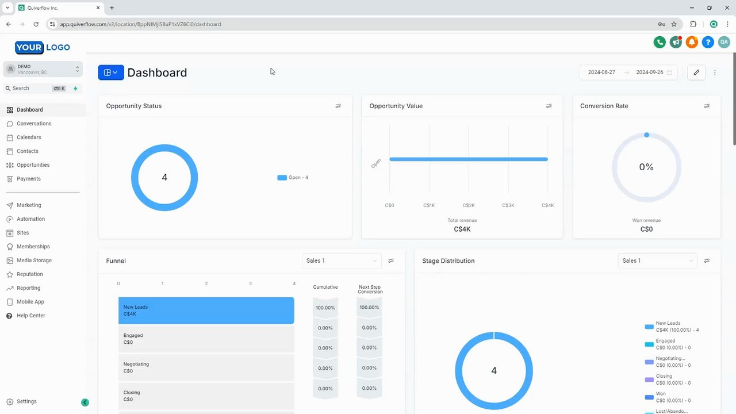Expand Stage Distribution Sales 1 dropdown

click(x=657, y=260)
